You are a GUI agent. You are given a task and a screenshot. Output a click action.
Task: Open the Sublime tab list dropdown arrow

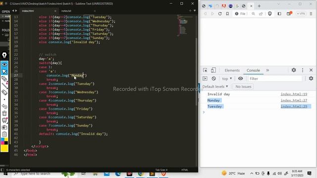[x=195, y=11]
